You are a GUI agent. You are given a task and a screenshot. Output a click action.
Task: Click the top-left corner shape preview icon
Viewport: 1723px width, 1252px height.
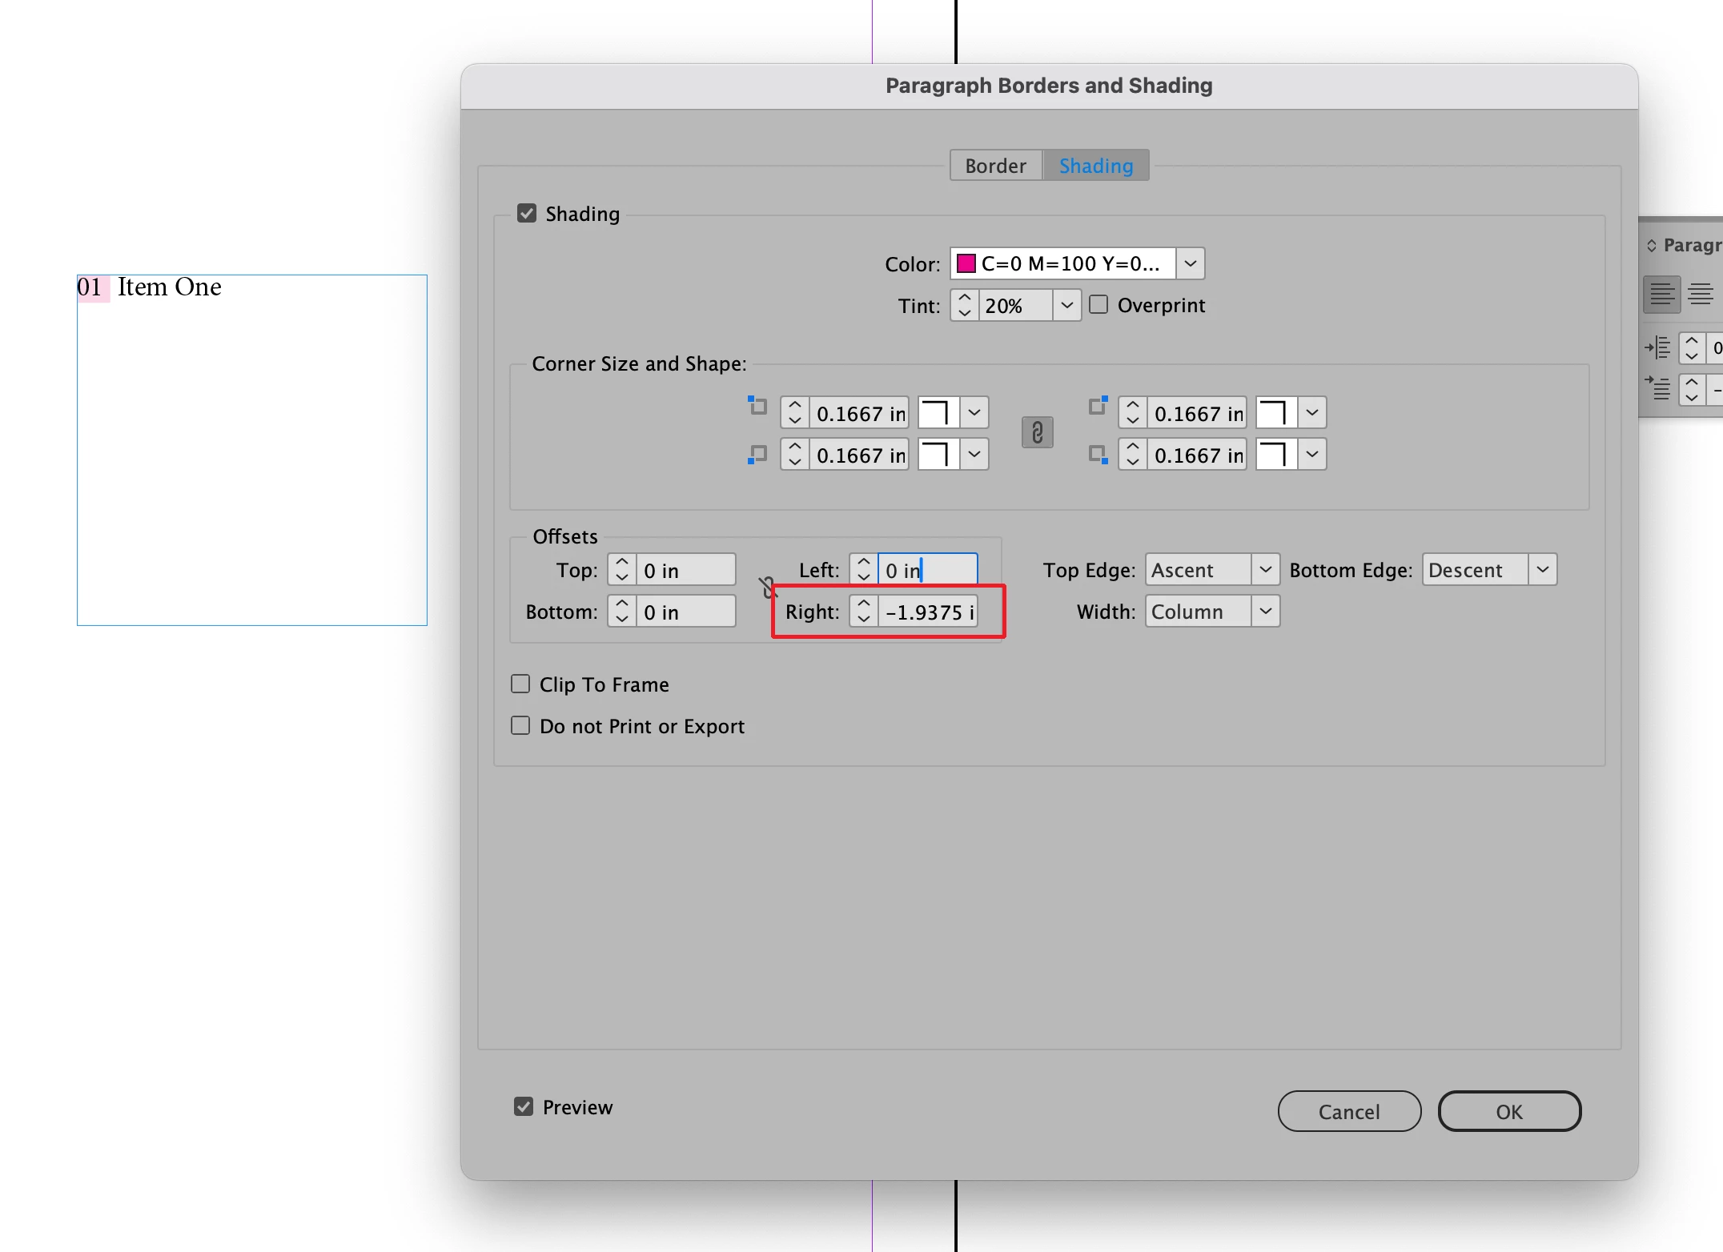(x=938, y=413)
